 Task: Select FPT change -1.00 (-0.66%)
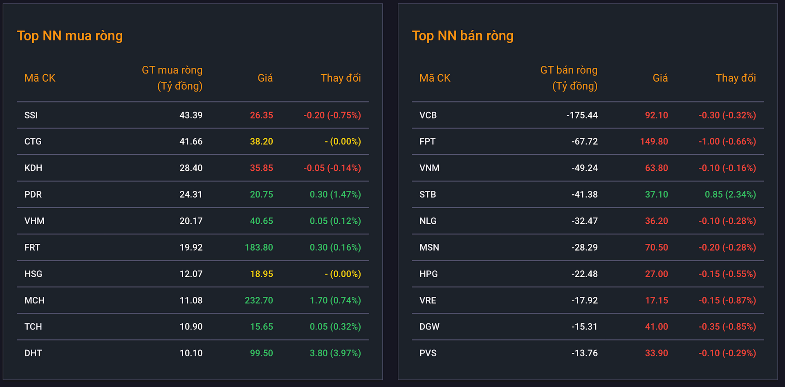pos(727,141)
